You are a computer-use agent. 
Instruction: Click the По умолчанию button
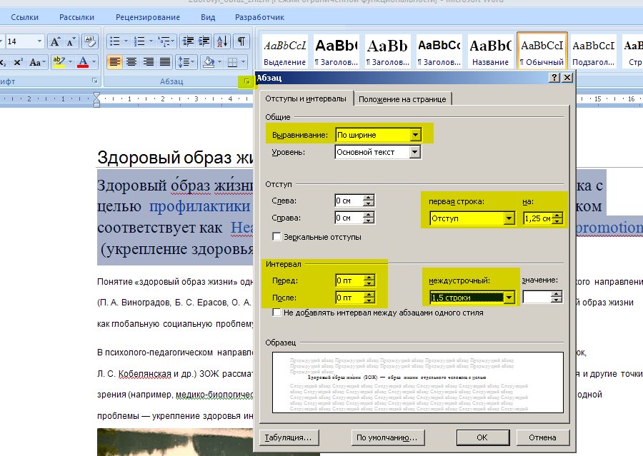(x=387, y=437)
